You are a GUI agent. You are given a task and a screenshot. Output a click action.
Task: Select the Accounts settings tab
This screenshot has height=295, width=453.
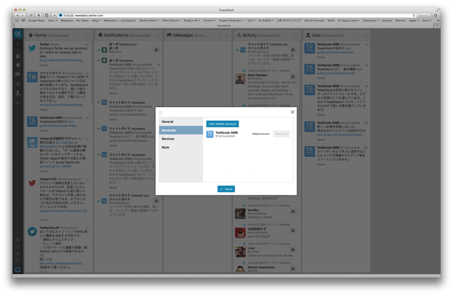tap(181, 130)
